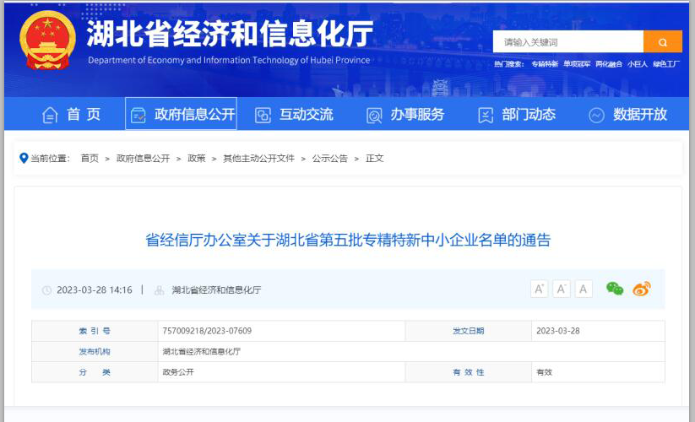This screenshot has width=695, height=422.
Task: Share the article via Weibo icon
Action: click(642, 289)
